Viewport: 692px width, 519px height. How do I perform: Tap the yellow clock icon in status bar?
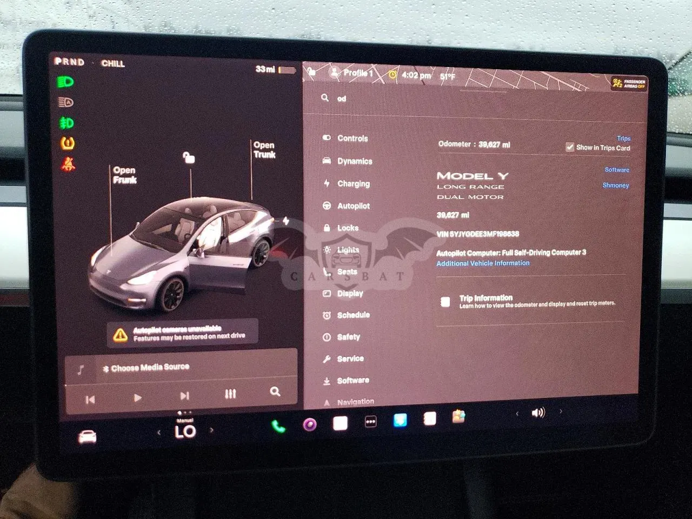click(x=392, y=75)
